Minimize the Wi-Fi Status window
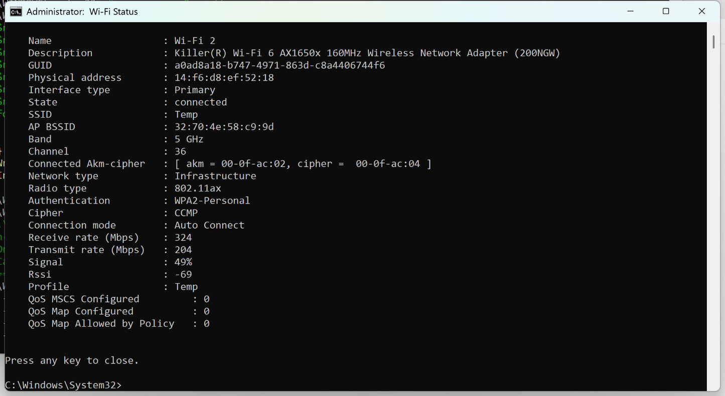725x396 pixels. click(630, 12)
